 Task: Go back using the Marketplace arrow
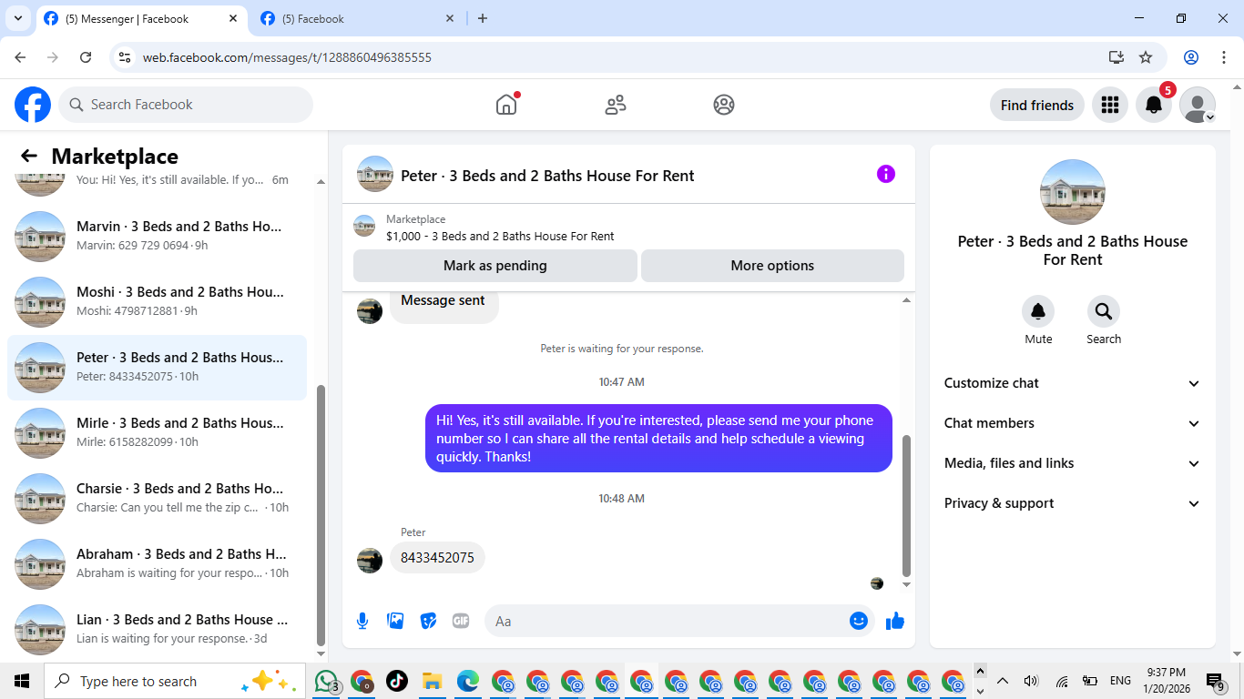(x=29, y=157)
